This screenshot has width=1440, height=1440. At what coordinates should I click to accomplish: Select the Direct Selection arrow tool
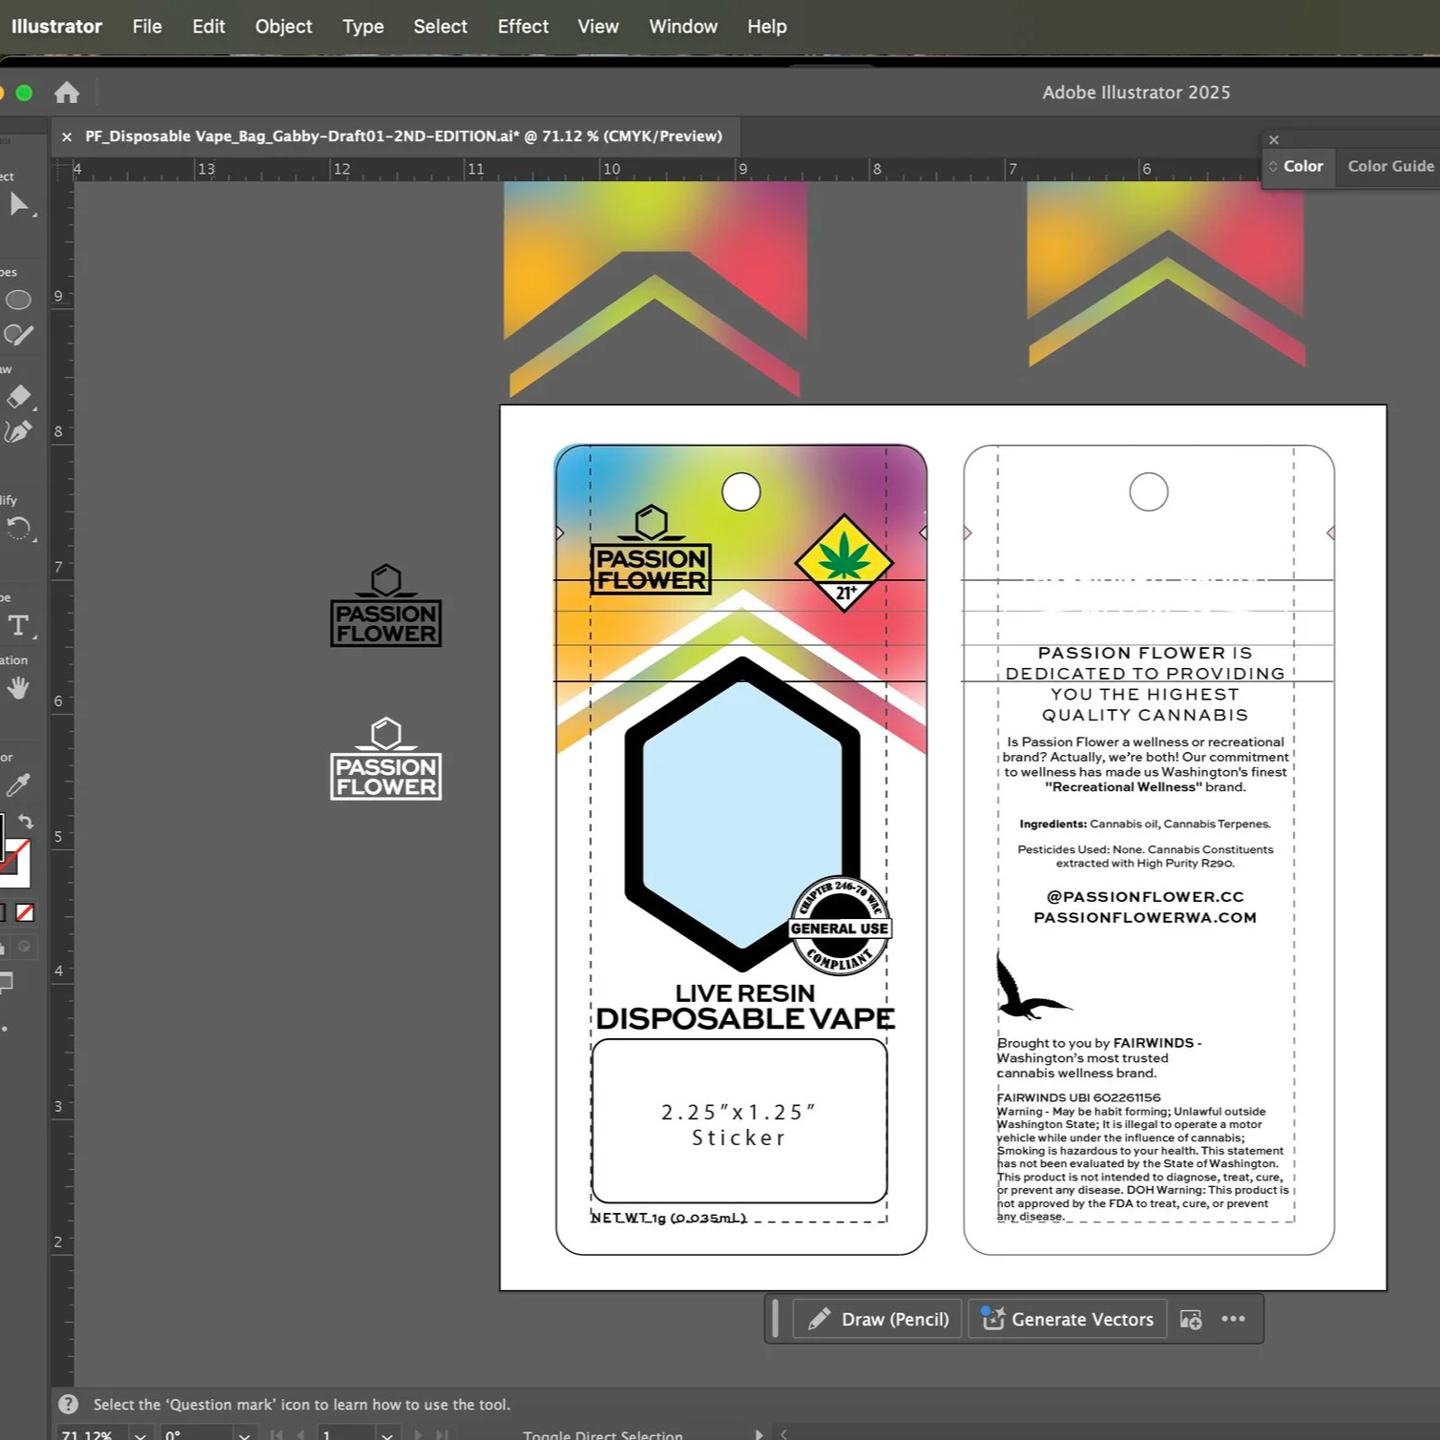pos(18,204)
